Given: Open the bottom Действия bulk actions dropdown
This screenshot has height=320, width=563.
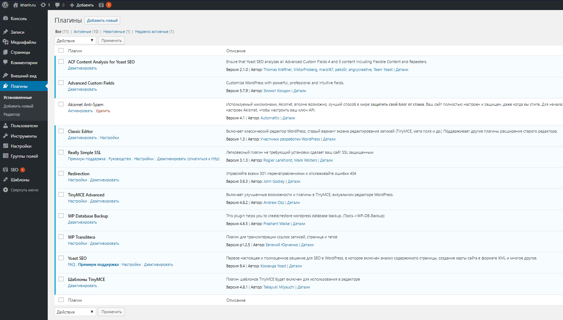Looking at the screenshot, I should (75, 312).
